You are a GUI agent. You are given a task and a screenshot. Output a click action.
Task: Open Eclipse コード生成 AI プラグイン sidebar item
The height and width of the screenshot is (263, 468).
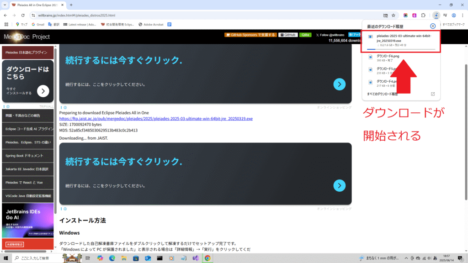(28, 129)
